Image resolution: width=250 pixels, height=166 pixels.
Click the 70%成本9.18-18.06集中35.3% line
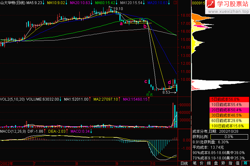tap(219, 158)
